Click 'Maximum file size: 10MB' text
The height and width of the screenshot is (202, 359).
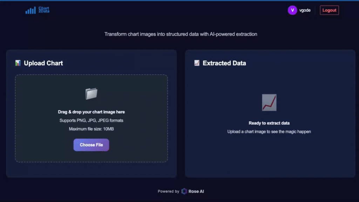click(x=92, y=129)
